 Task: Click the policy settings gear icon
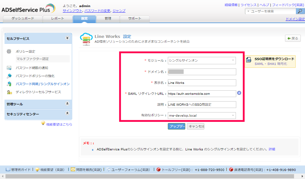pos(9,51)
